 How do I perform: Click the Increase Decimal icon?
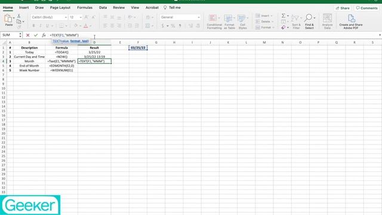[191, 26]
